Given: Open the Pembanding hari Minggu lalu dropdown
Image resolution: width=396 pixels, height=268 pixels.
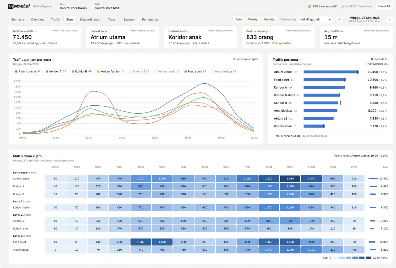Looking at the screenshot, I should [x=315, y=20].
